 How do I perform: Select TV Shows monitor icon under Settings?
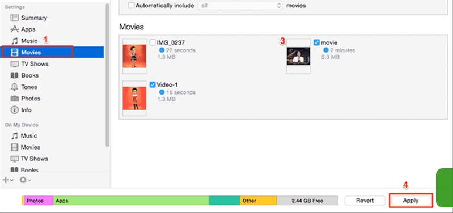(14, 64)
